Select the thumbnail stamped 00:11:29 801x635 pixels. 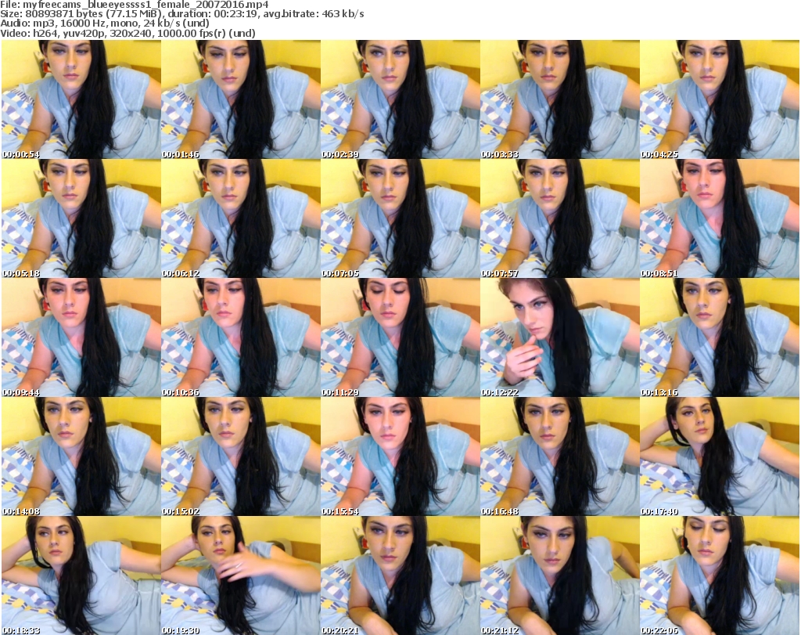pyautogui.click(x=400, y=337)
